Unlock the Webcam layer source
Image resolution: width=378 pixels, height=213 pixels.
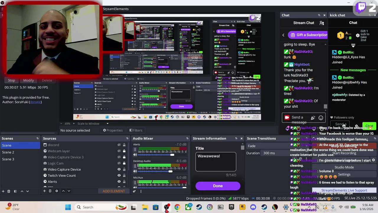click(124, 151)
